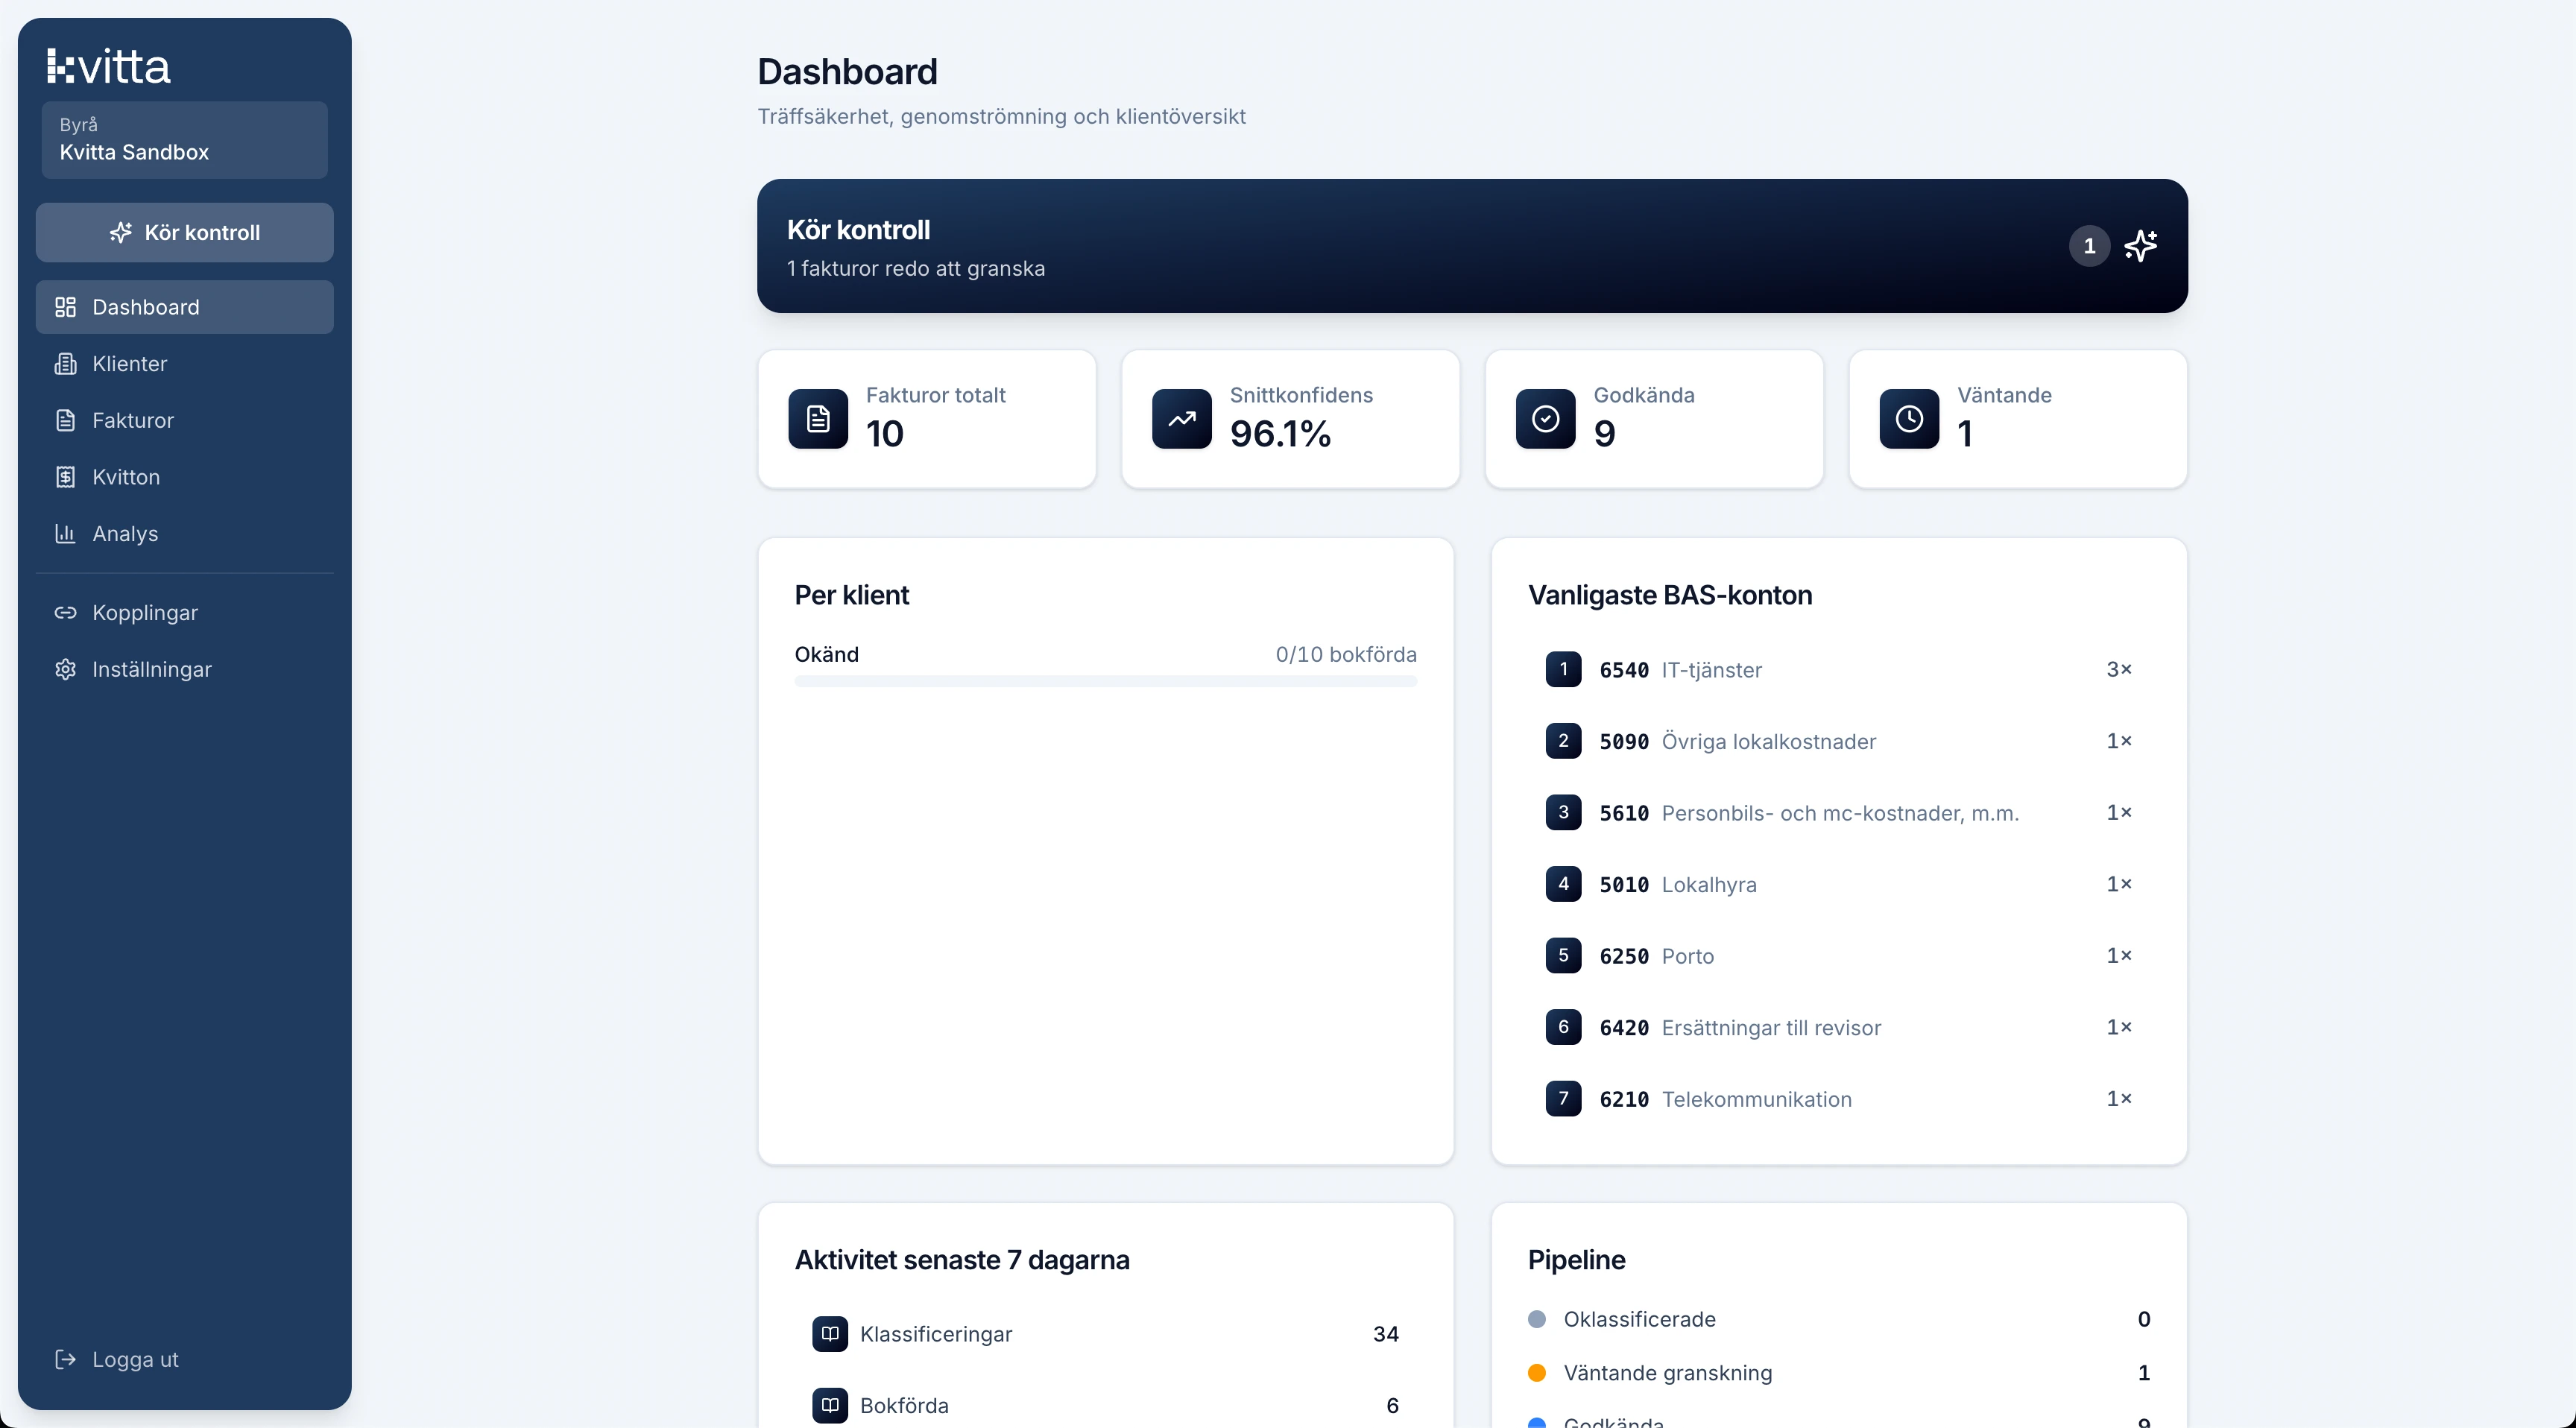
Task: Click the Godkända 9 card
Action: coord(1655,419)
